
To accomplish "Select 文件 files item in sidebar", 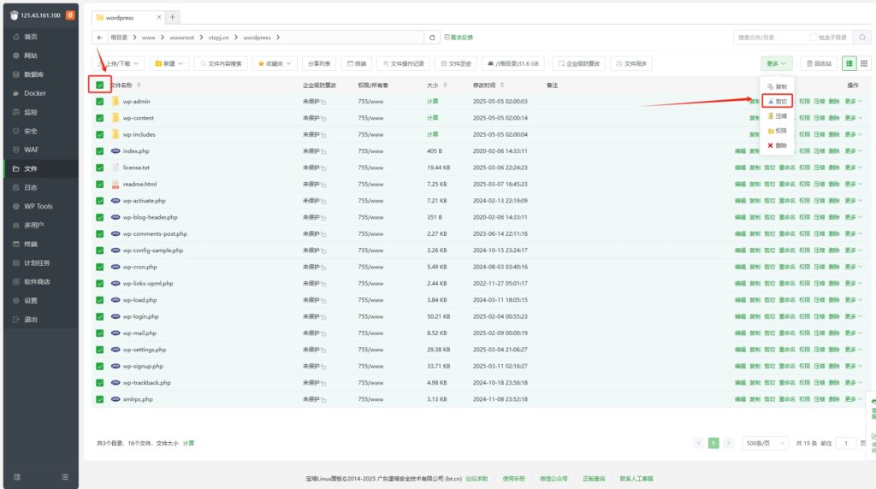I will pyautogui.click(x=41, y=168).
